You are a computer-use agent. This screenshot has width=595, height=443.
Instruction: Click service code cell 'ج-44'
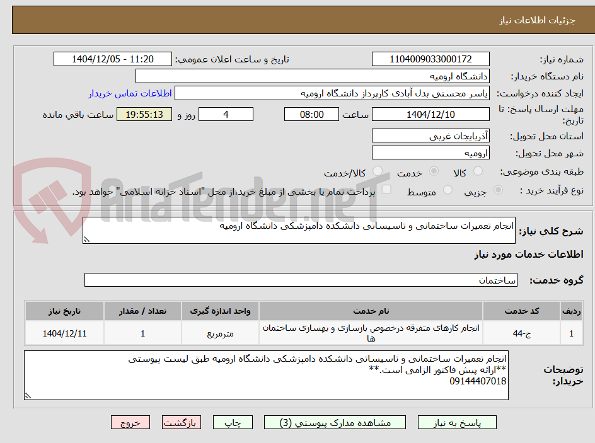pyautogui.click(x=522, y=333)
